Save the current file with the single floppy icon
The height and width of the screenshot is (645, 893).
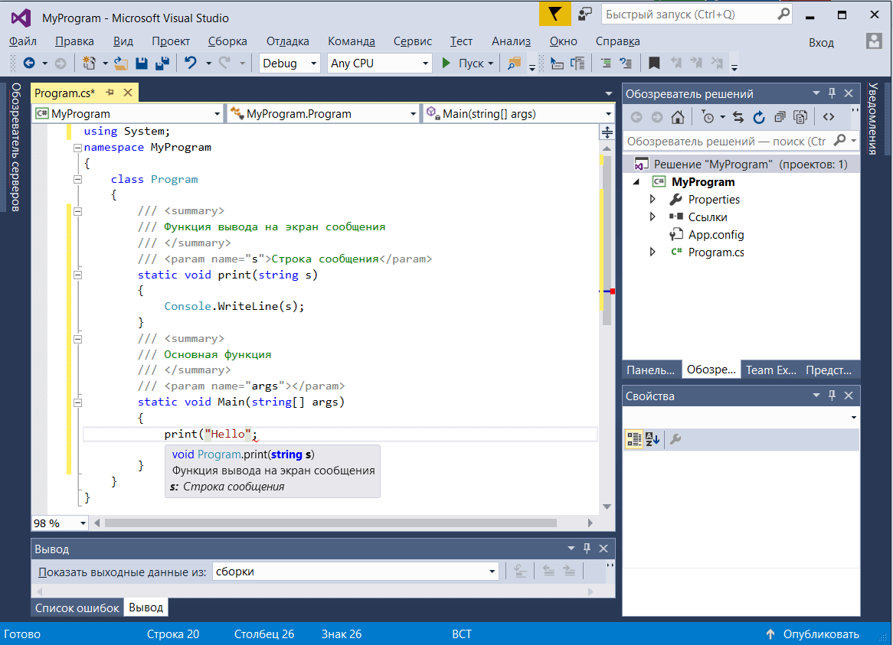(142, 64)
